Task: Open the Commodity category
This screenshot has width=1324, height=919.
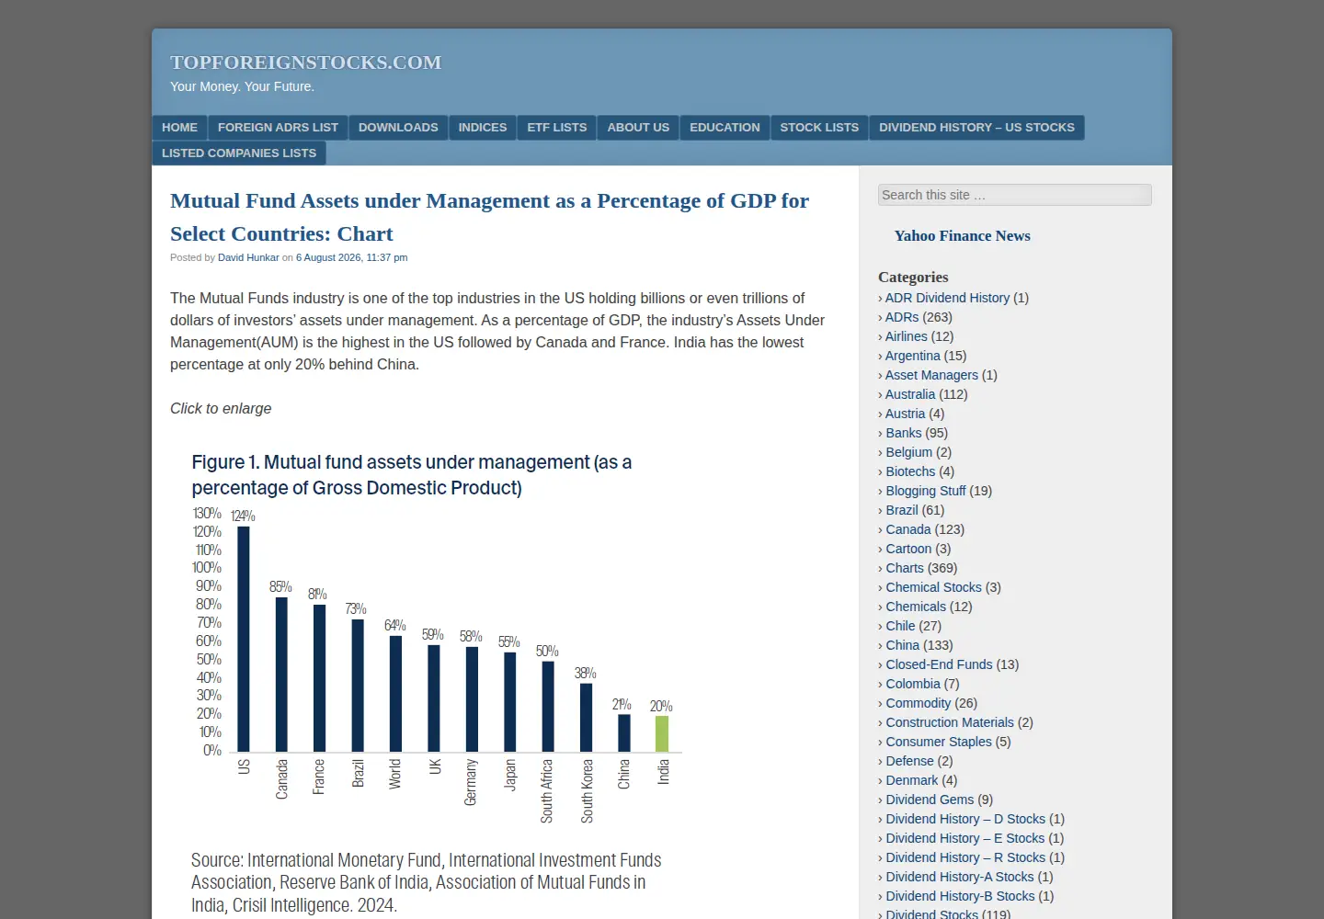Action: tap(919, 703)
